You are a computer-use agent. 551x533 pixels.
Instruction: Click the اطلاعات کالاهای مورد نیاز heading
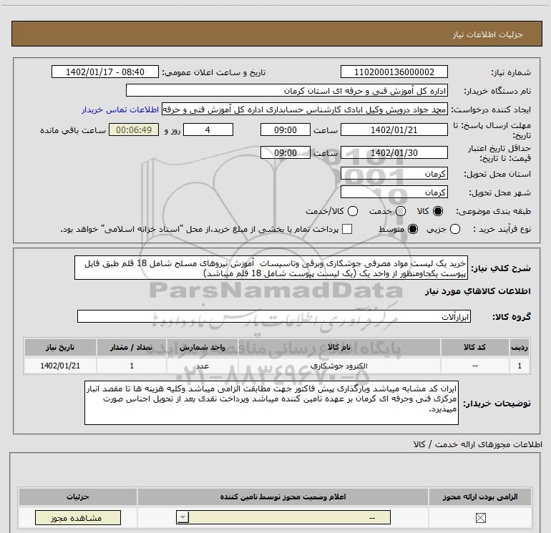tap(478, 291)
